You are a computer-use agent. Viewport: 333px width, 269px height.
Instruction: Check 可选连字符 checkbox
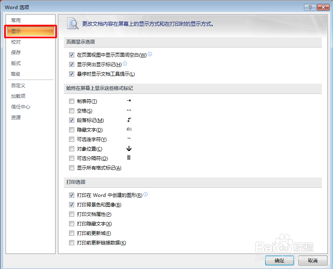71,139
